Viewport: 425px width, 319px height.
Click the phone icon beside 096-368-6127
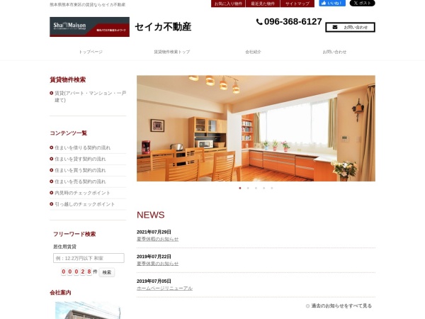click(x=259, y=22)
